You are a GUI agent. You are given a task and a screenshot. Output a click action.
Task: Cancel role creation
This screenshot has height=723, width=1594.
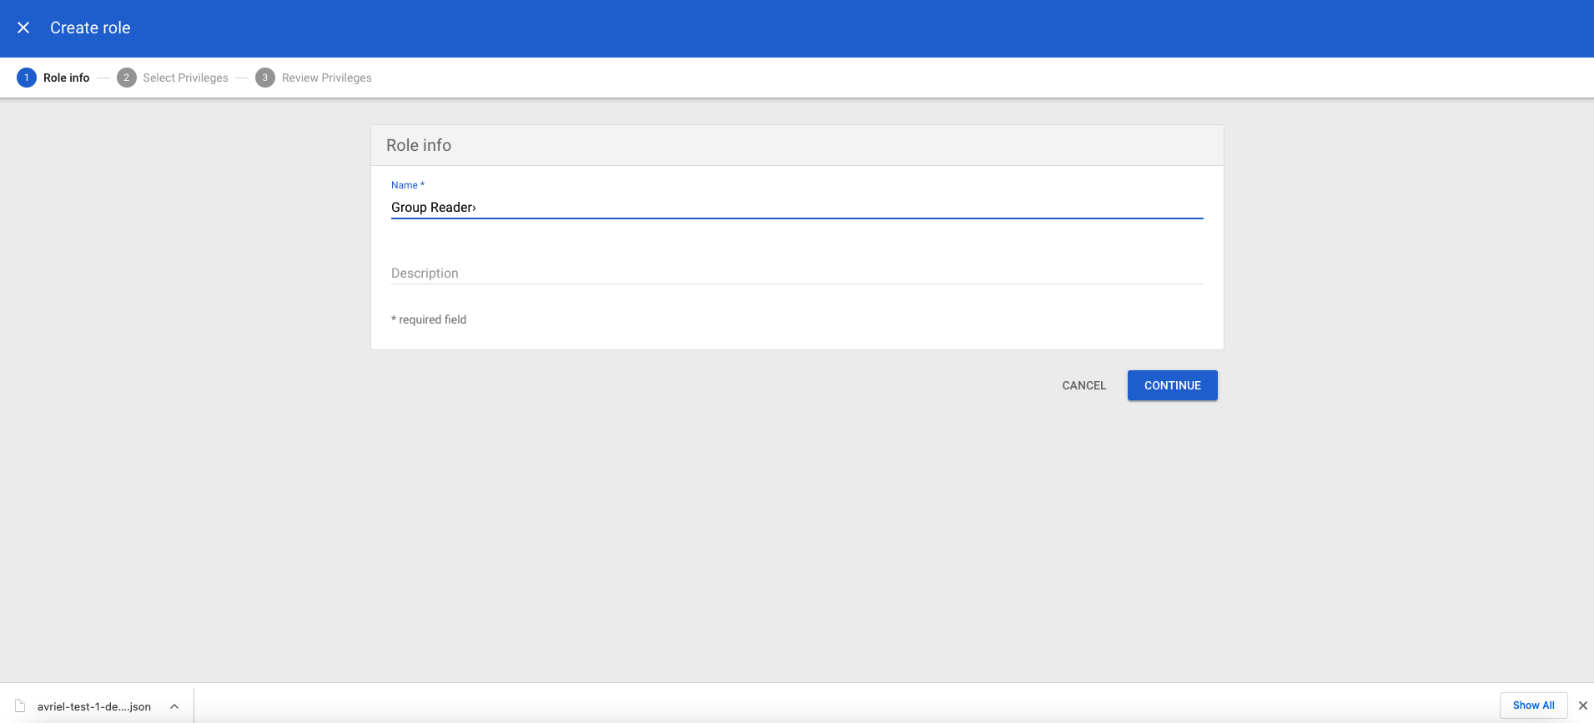tap(1084, 385)
